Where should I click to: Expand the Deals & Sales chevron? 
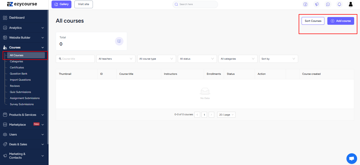tap(43, 144)
